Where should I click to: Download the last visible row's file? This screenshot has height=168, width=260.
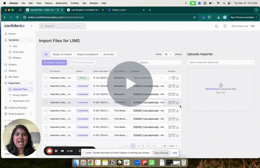click(x=177, y=135)
